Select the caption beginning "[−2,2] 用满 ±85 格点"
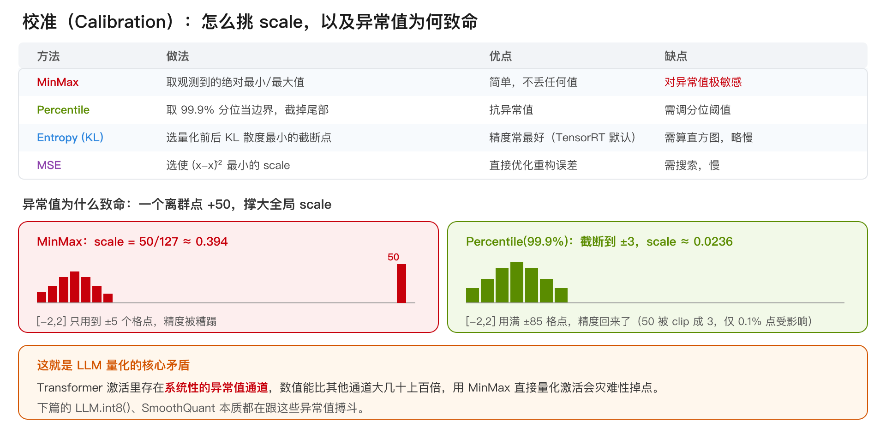The image size is (886, 434). [x=639, y=321]
